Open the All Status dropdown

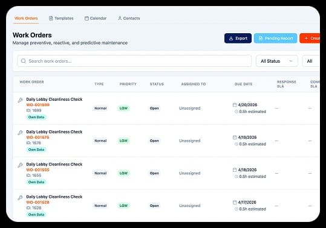pos(277,61)
